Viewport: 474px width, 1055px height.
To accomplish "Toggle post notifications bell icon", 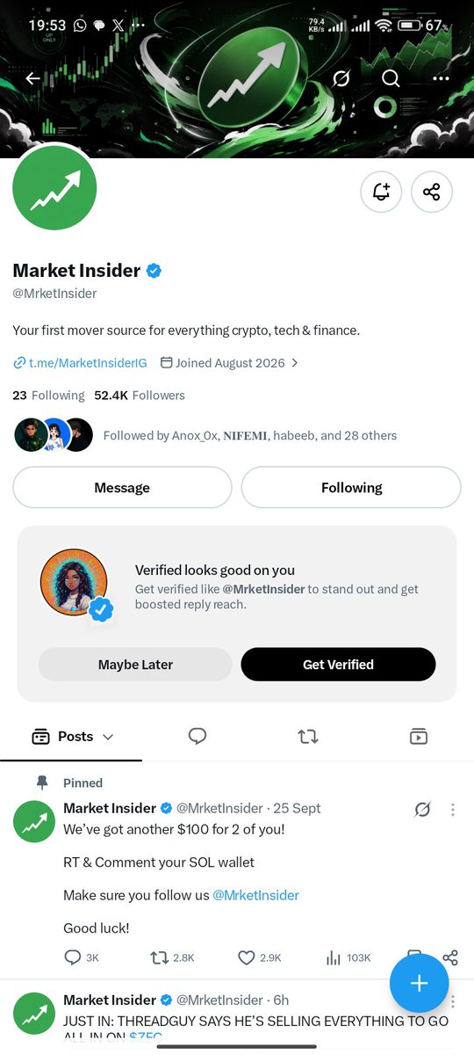I will tap(381, 192).
